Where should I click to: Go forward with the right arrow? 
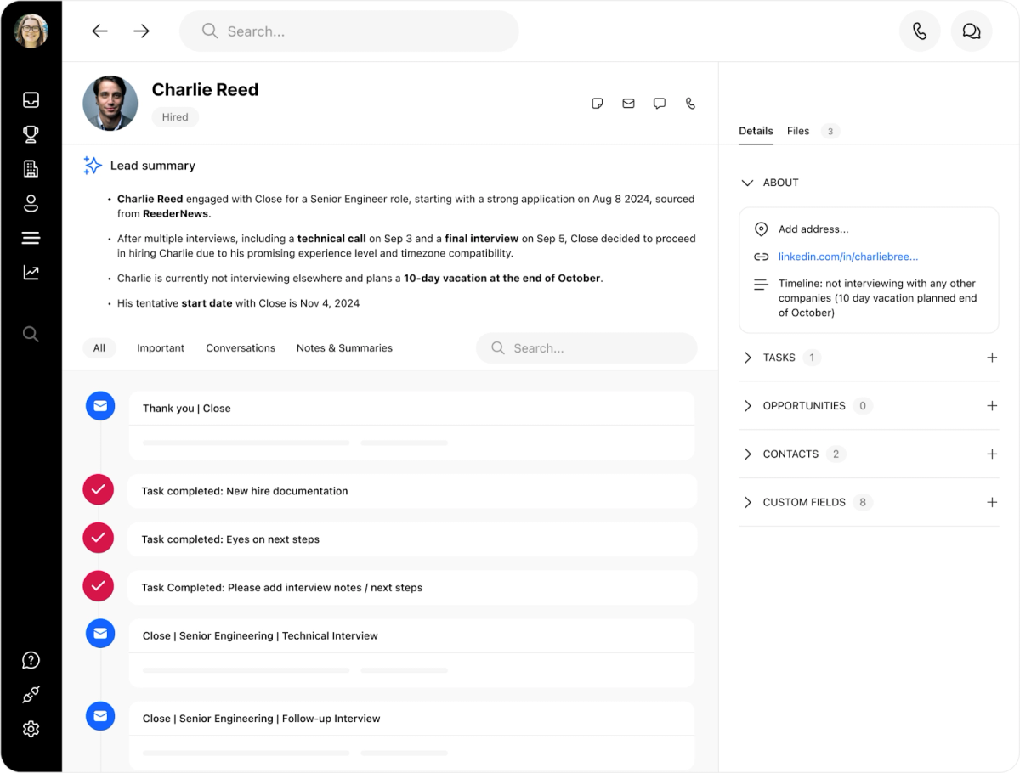point(141,31)
